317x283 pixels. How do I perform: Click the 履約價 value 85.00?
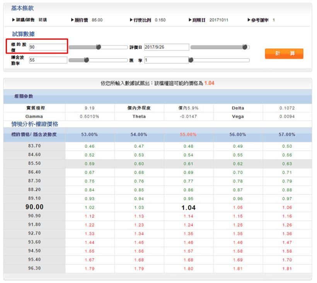pyautogui.click(x=97, y=20)
